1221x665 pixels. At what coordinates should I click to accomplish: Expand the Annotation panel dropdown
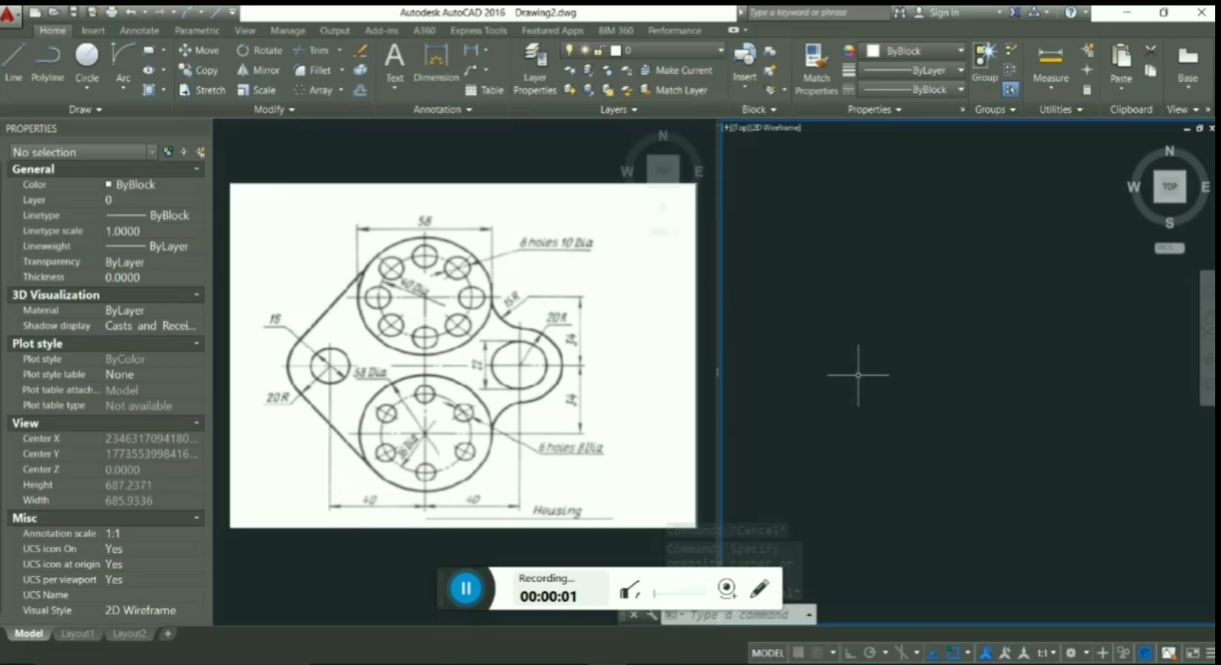coord(443,110)
